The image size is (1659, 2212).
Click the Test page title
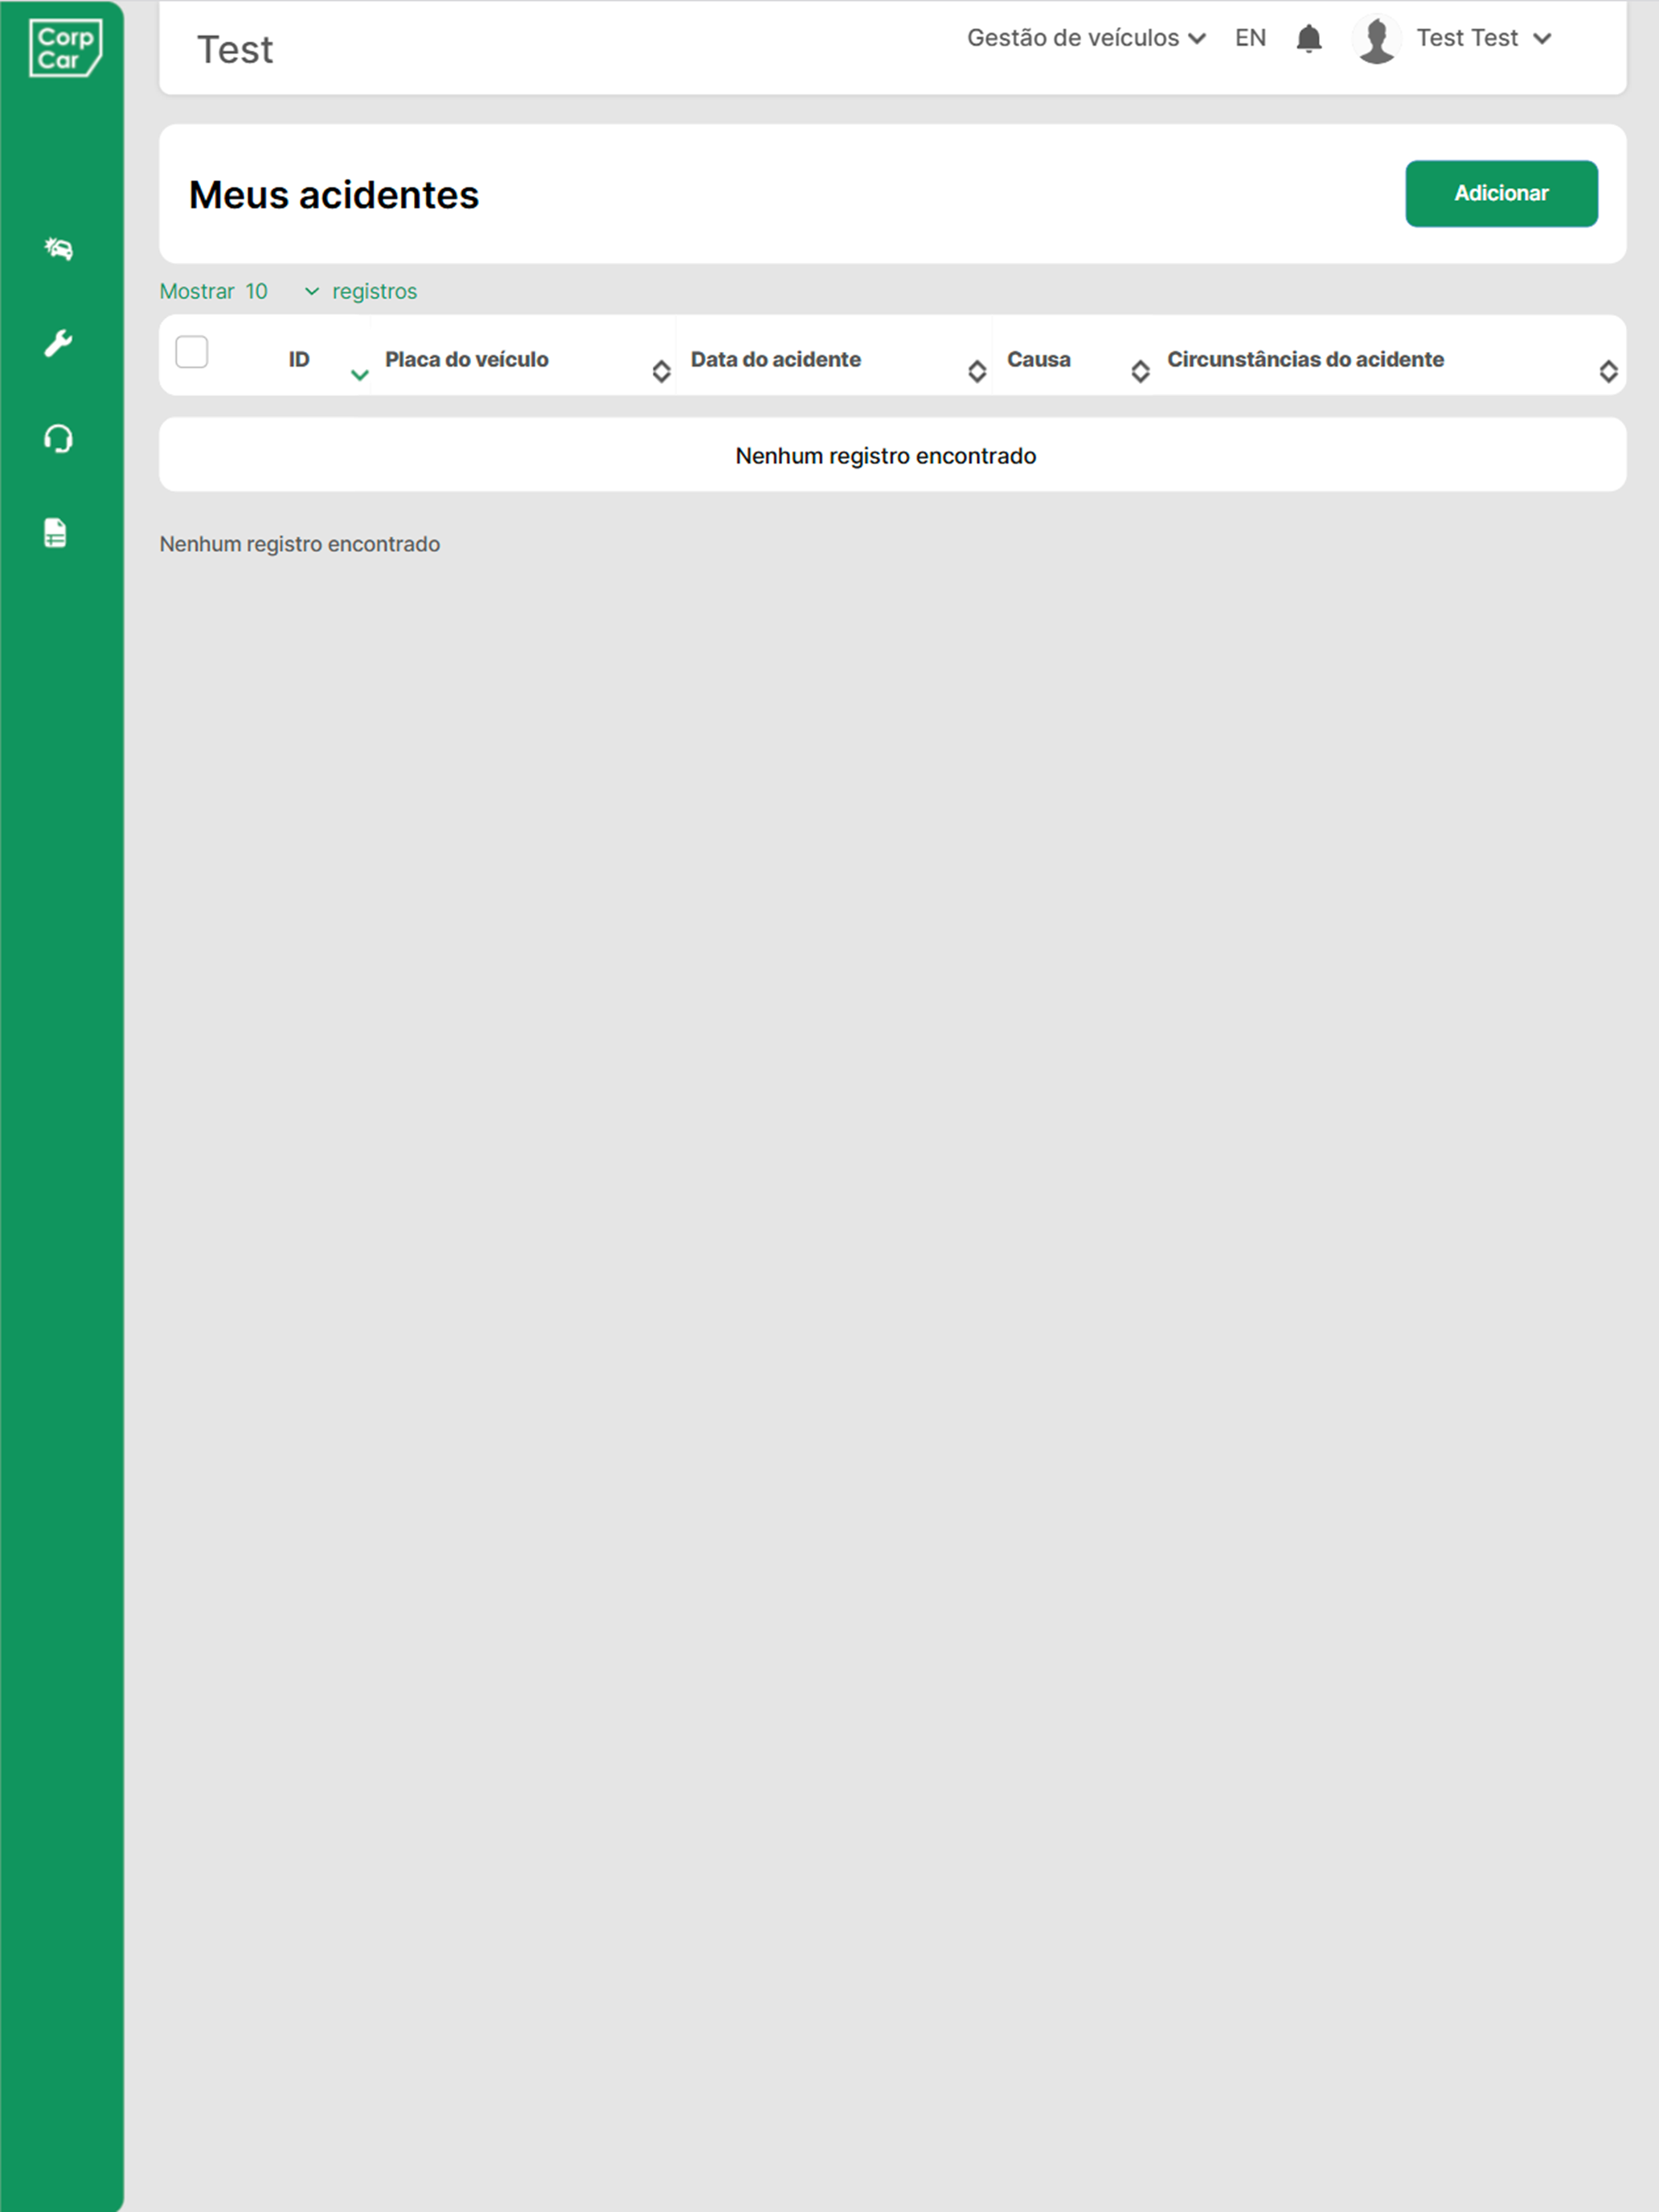[x=235, y=49]
